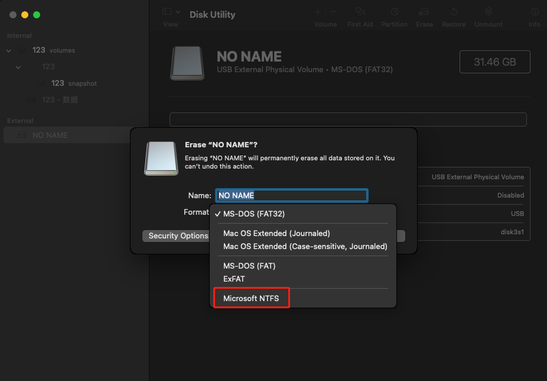
Task: Click USB External Physical Volume in info table
Action: point(477,177)
